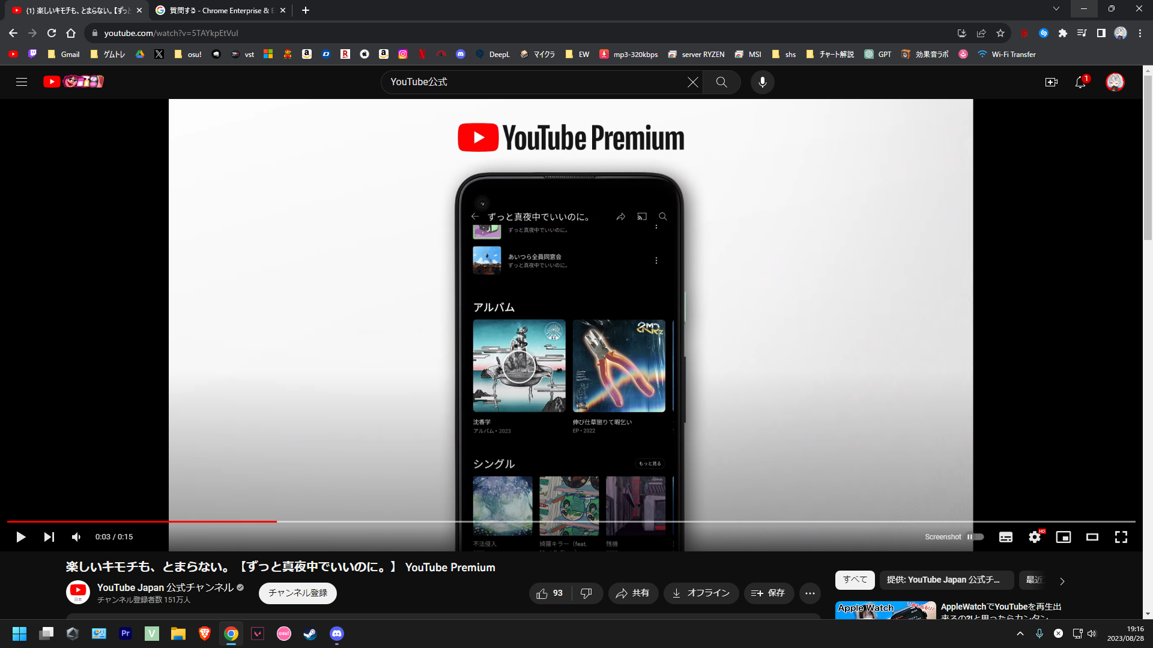This screenshot has height=648, width=1153.
Task: Open notifications bell
Action: click(1080, 82)
